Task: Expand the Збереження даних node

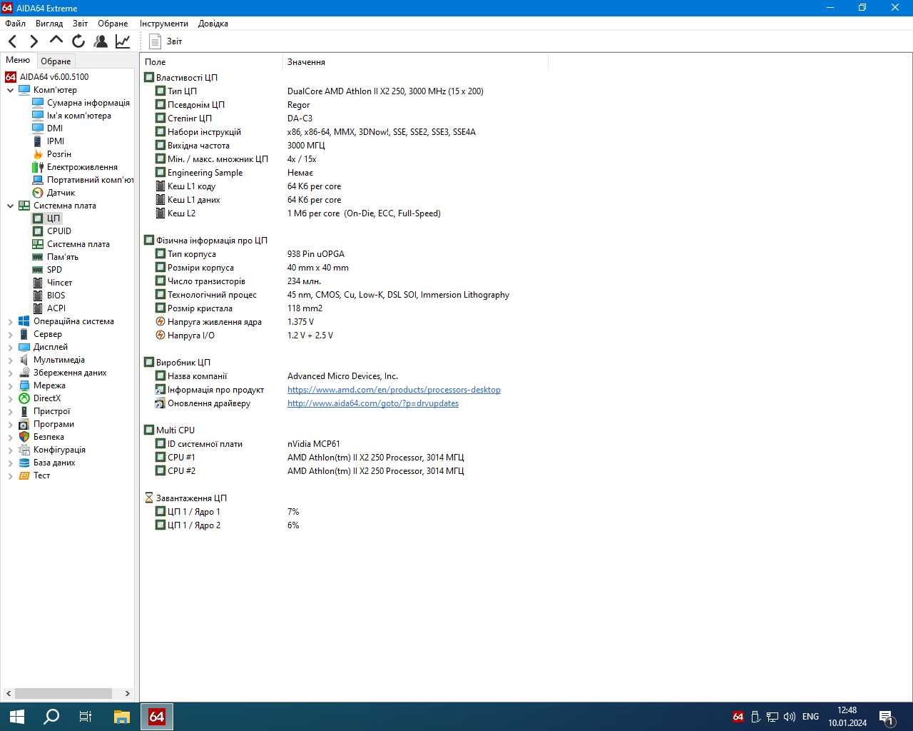Action: [10, 373]
